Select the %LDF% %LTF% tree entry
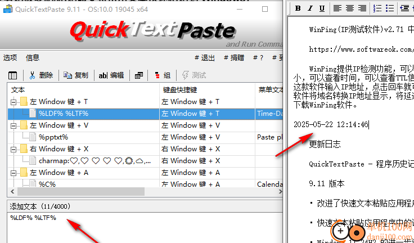 point(64,114)
